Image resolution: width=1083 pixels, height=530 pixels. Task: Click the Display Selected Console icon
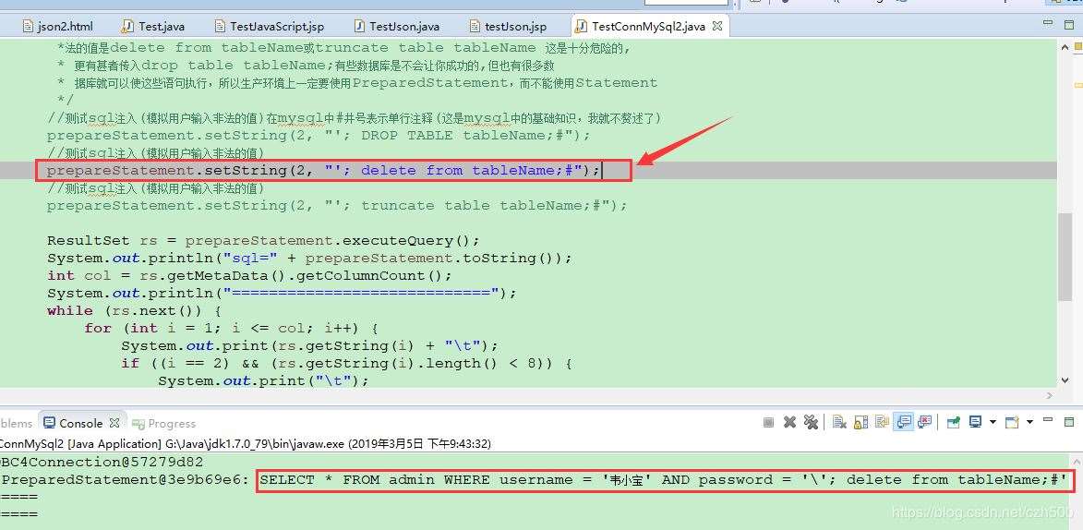click(976, 422)
